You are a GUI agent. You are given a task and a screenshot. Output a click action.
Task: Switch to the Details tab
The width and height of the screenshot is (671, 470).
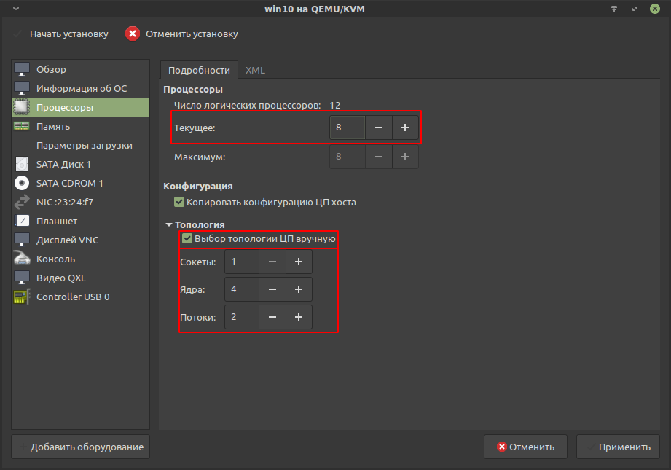[199, 71]
